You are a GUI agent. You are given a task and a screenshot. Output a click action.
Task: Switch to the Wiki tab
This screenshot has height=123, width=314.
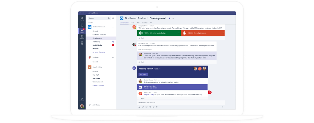click(x=138, y=23)
